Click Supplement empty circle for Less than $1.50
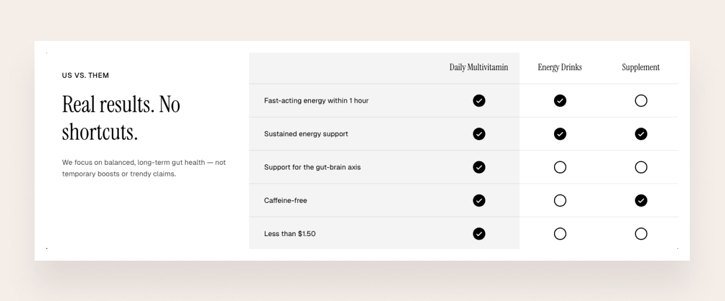 [x=641, y=234]
